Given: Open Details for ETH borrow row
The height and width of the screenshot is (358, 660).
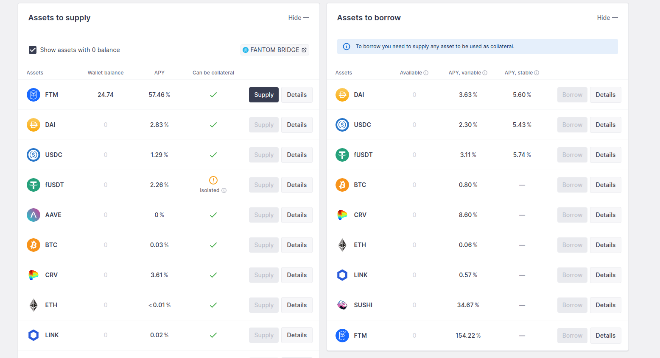Looking at the screenshot, I should [x=606, y=245].
